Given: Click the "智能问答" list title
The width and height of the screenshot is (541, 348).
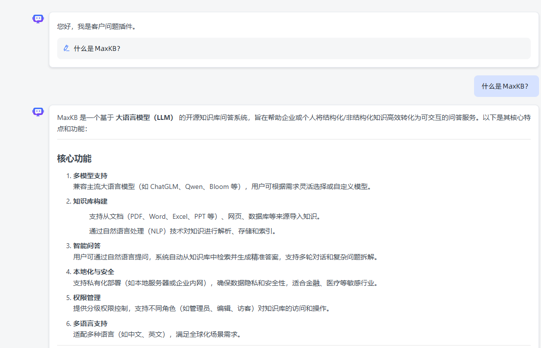Looking at the screenshot, I should [x=87, y=246].
